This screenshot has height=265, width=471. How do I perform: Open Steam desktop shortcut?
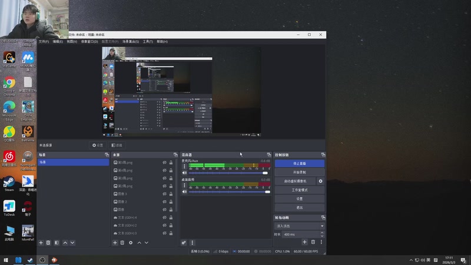(9, 184)
